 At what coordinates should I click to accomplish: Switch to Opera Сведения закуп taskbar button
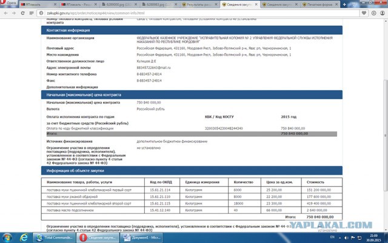[x=98, y=238]
